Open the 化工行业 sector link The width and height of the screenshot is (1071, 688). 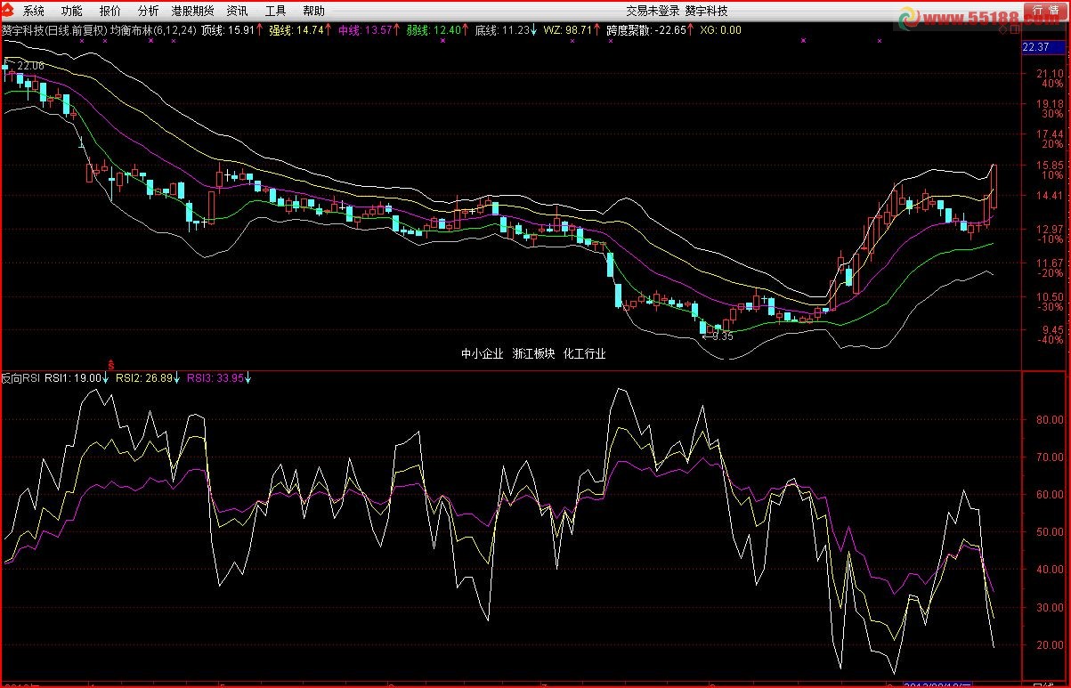tap(585, 353)
